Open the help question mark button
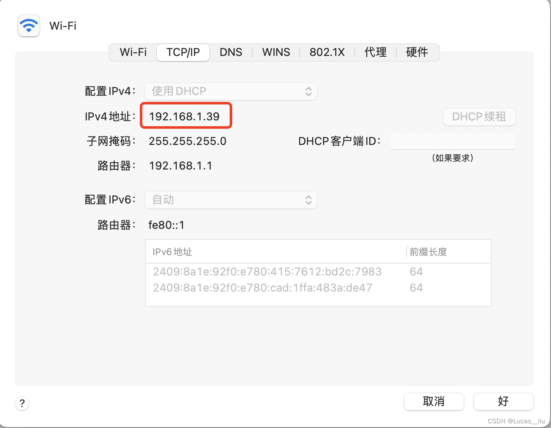Image resolution: width=551 pixels, height=428 pixels. 22,403
